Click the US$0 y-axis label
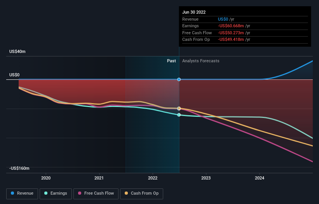This screenshot has width=319, height=204. coord(14,75)
